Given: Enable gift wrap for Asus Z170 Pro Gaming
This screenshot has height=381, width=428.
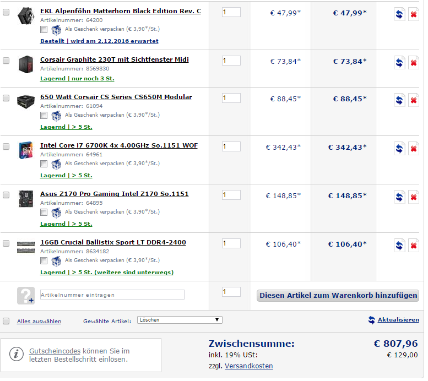Looking at the screenshot, I should (44, 212).
